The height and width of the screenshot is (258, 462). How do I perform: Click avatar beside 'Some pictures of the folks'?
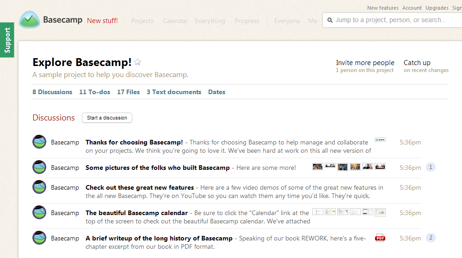point(39,168)
